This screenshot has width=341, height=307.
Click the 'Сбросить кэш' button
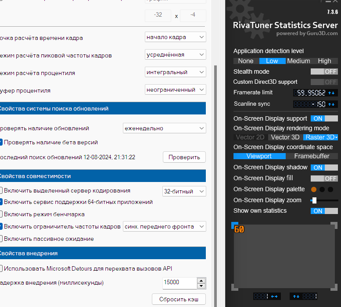pos(179,299)
